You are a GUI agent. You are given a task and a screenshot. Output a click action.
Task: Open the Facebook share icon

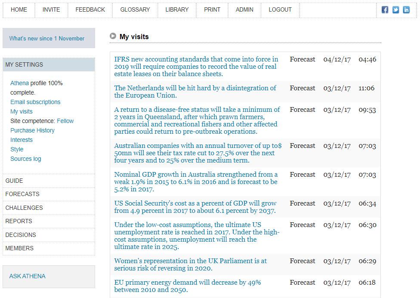pyautogui.click(x=385, y=10)
